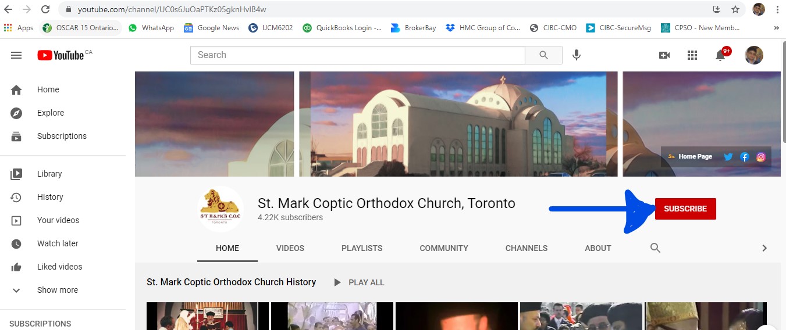The image size is (786, 330).
Task: Switch to the COMMUNITY tab
Action: tap(444, 248)
